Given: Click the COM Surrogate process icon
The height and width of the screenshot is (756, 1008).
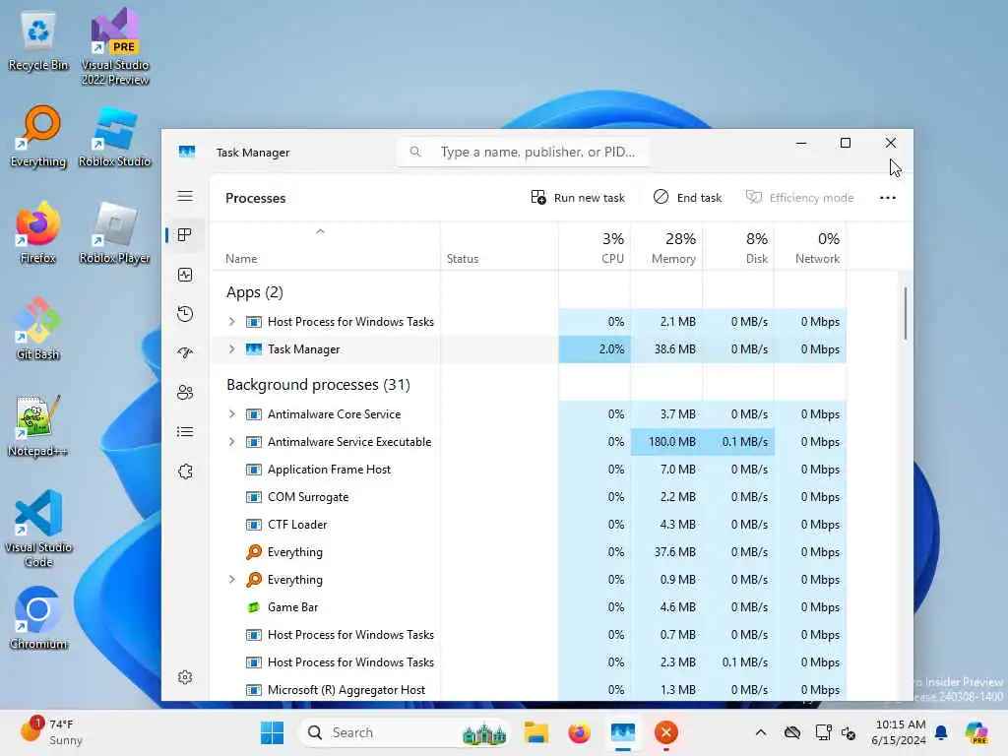Looking at the screenshot, I should click(253, 497).
